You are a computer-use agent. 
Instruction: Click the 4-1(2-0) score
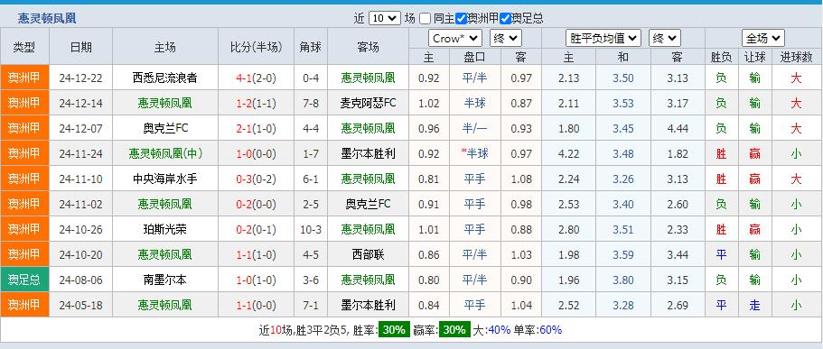pos(257,78)
